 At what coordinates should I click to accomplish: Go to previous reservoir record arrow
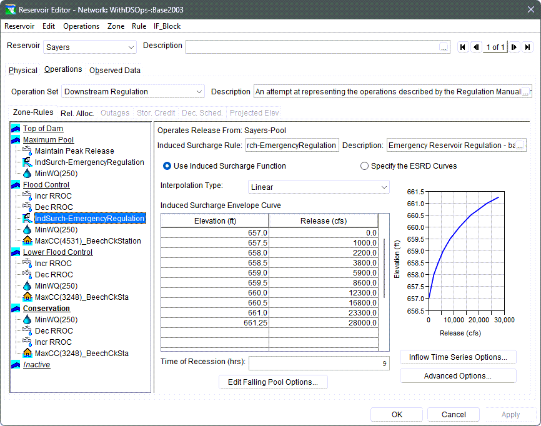(x=476, y=47)
